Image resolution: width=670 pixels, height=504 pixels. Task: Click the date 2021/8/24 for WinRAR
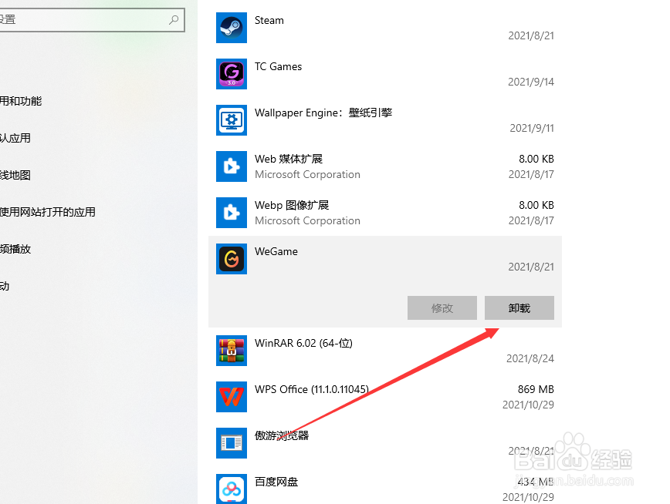click(x=530, y=358)
